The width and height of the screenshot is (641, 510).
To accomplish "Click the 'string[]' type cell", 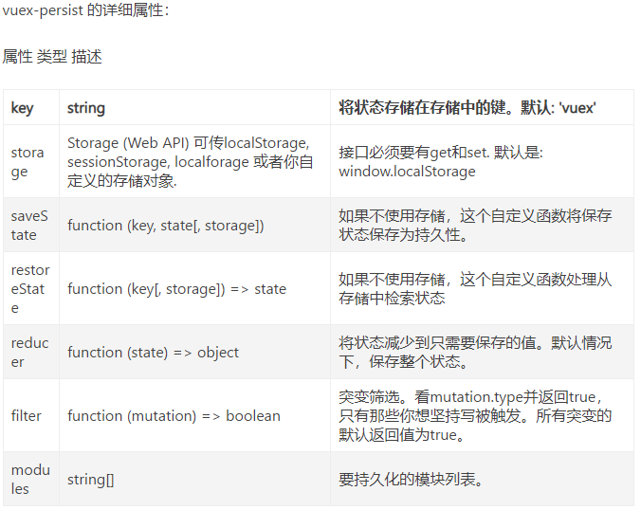I will click(x=91, y=480).
